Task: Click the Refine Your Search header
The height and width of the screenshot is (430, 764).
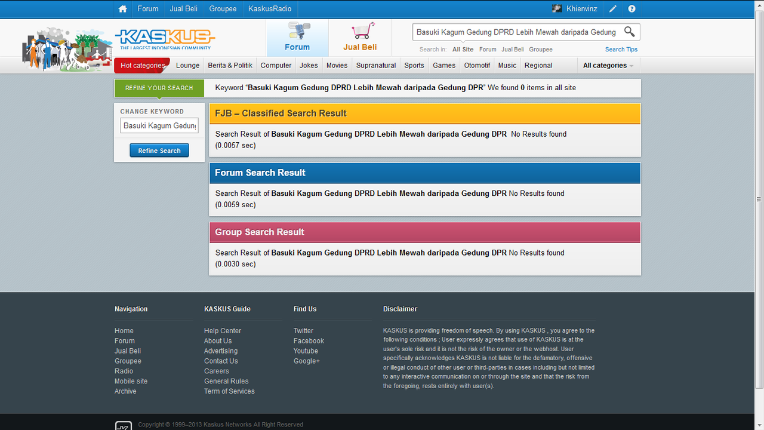Action: pyautogui.click(x=159, y=88)
